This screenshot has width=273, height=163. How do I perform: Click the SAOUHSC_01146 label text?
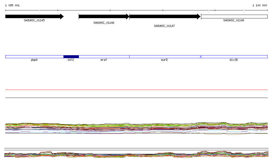click(104, 23)
